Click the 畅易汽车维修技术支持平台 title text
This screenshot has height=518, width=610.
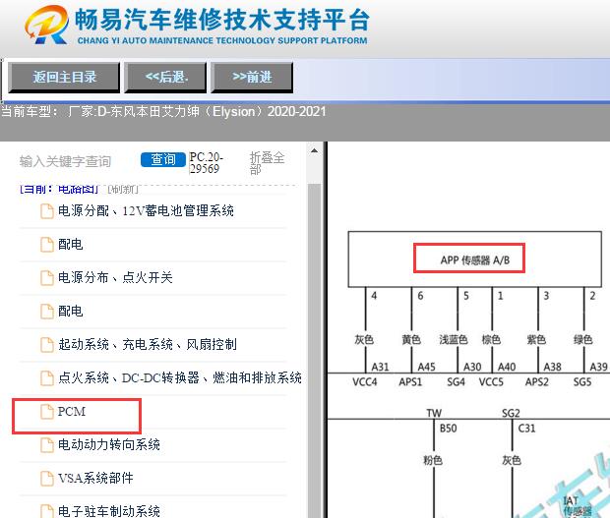pos(221,20)
